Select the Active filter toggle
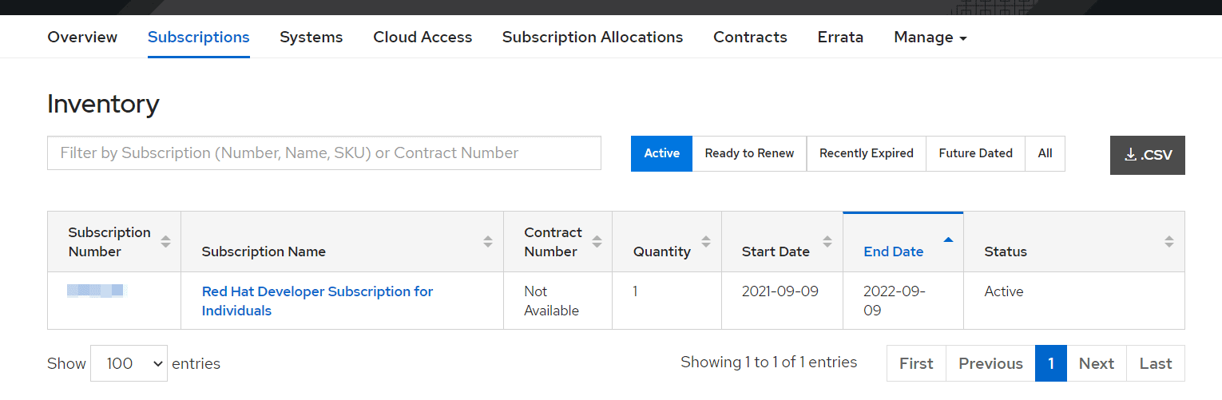1222x400 pixels. click(661, 153)
